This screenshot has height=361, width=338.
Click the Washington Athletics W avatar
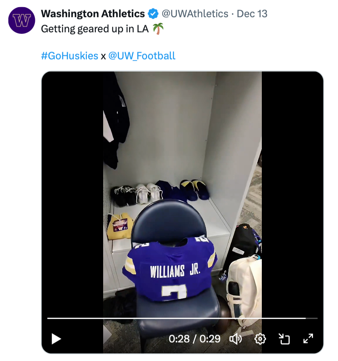(21, 20)
